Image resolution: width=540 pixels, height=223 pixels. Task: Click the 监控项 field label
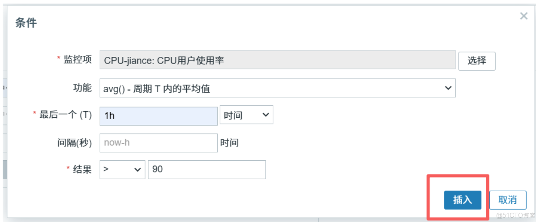click(77, 60)
